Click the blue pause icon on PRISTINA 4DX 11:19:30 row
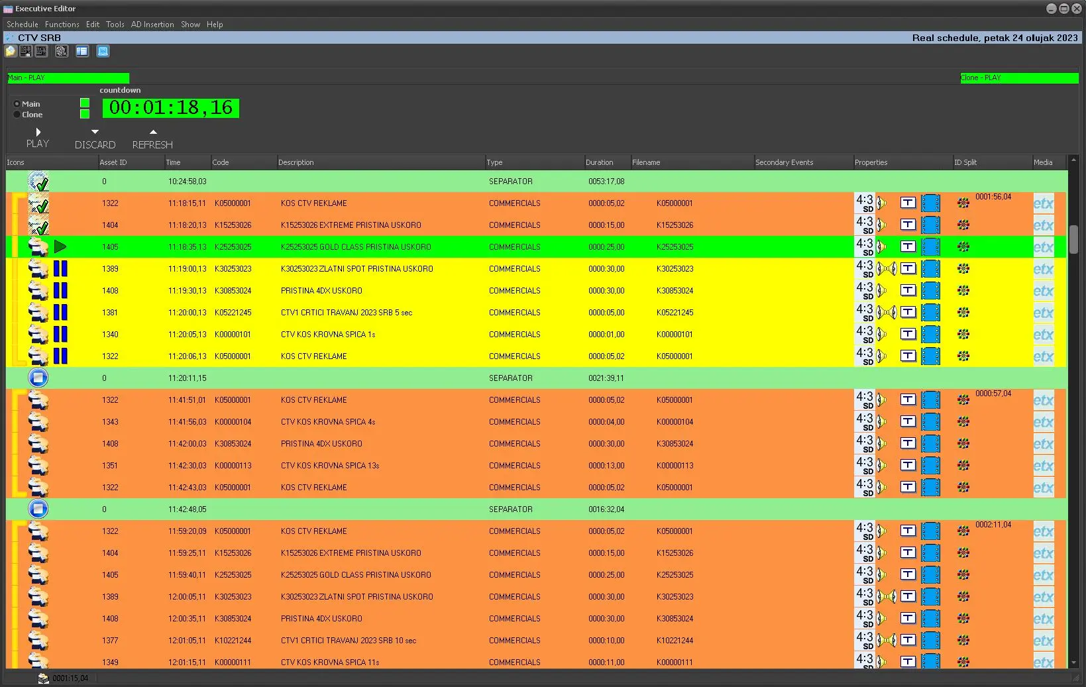The height and width of the screenshot is (687, 1086). coord(60,291)
